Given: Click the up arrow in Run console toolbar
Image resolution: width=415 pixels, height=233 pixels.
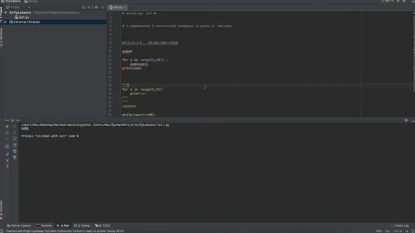Looking at the screenshot, I should click(x=14, y=127).
